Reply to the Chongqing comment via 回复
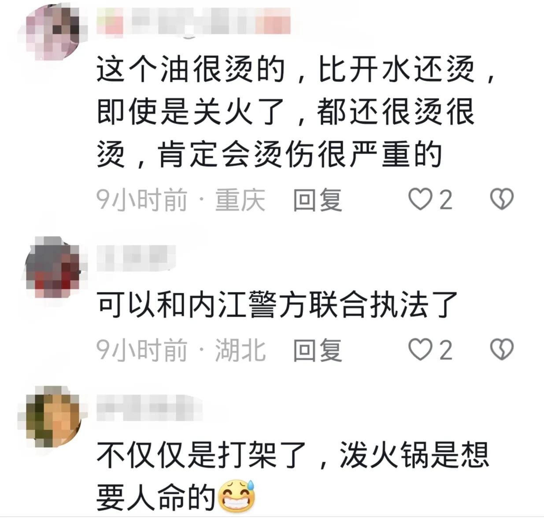This screenshot has height=518, width=544. [x=318, y=200]
